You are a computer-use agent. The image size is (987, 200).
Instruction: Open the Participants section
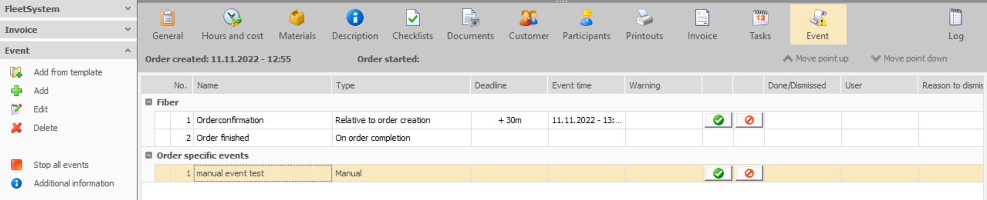coord(586,25)
